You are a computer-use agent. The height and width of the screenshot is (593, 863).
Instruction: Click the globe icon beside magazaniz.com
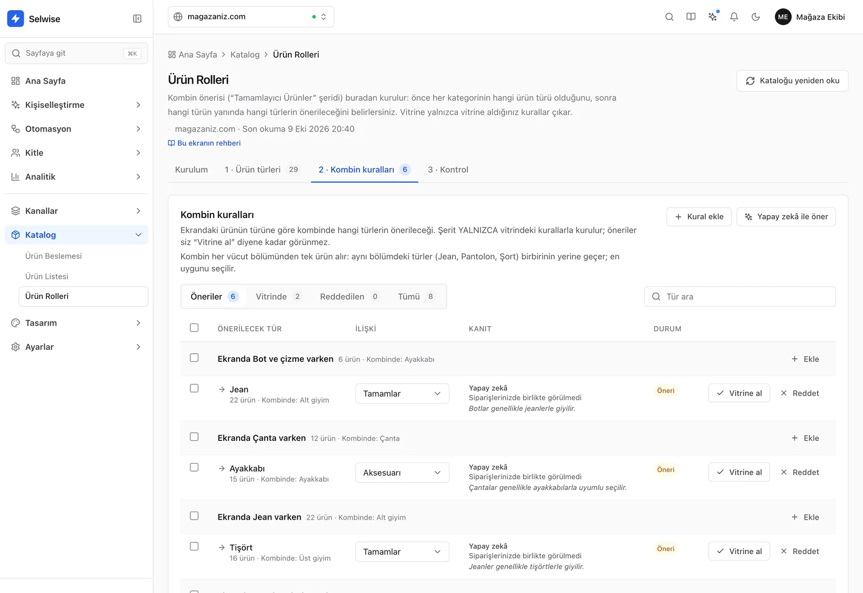tap(178, 17)
